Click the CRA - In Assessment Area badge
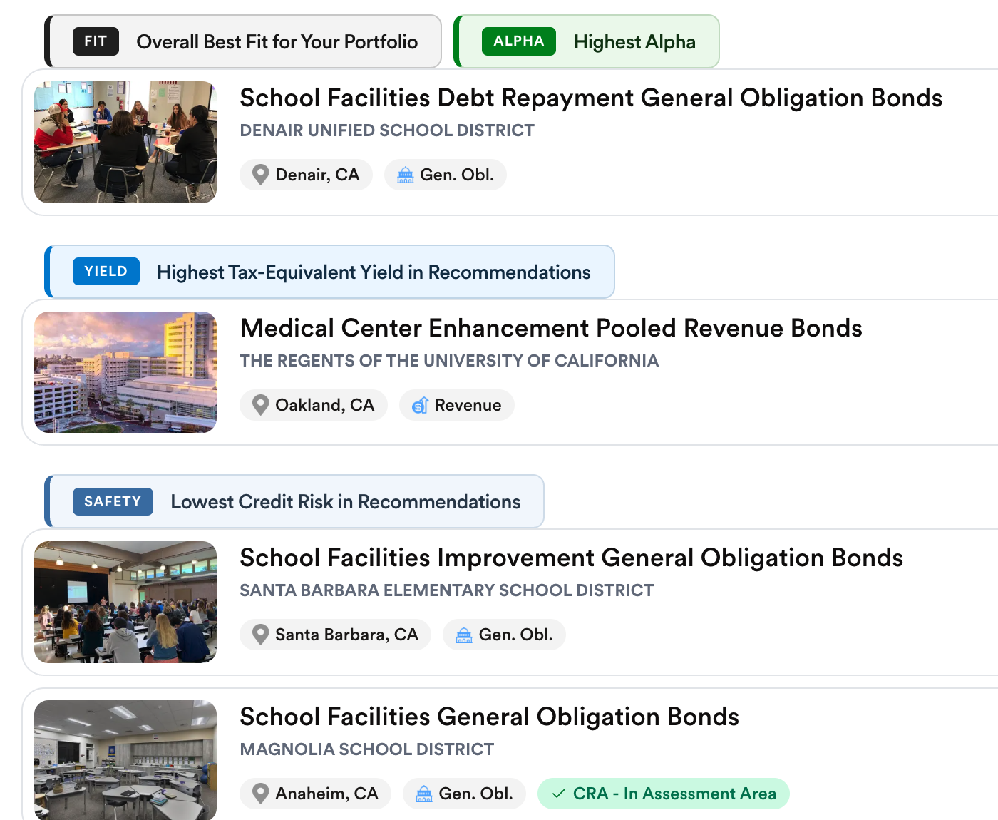This screenshot has height=820, width=998. click(664, 794)
